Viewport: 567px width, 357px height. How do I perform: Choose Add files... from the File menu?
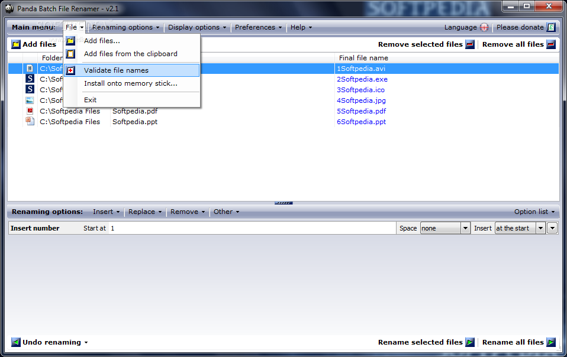tap(132, 41)
